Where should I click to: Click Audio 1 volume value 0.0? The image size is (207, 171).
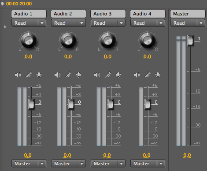coord(28,155)
